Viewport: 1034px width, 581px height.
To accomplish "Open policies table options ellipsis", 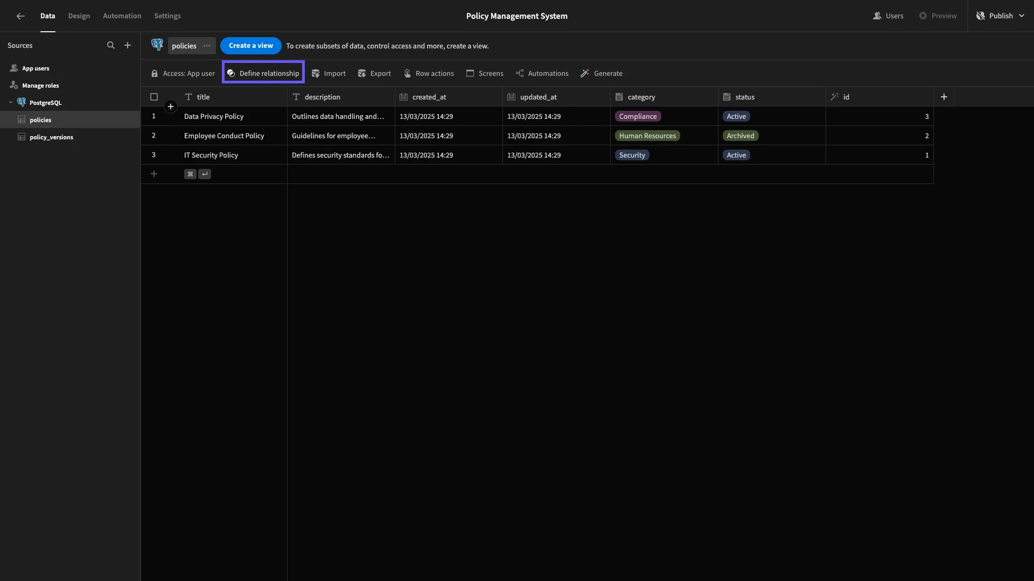I will (207, 46).
